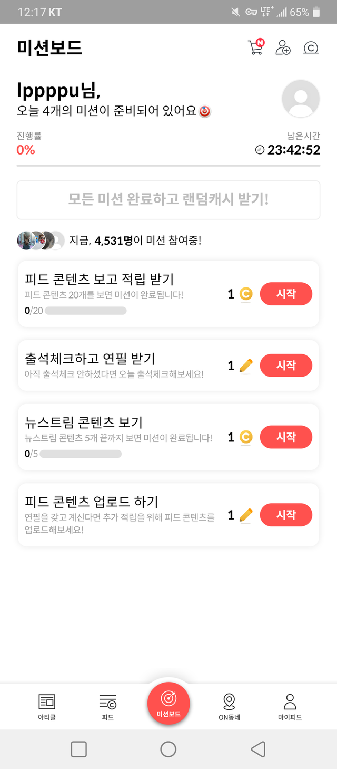Open Android recent apps square button
This screenshot has height=769, width=337.
pyautogui.click(x=78, y=749)
